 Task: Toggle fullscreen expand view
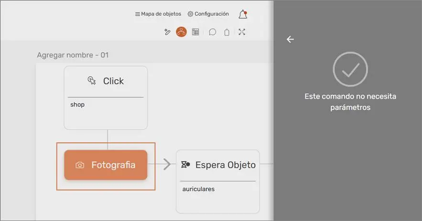(x=242, y=32)
